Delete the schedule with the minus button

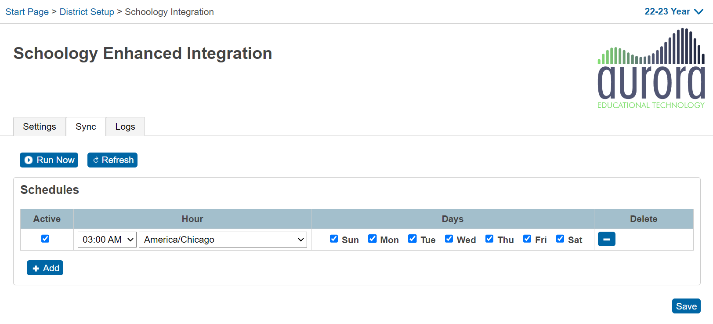click(x=606, y=239)
